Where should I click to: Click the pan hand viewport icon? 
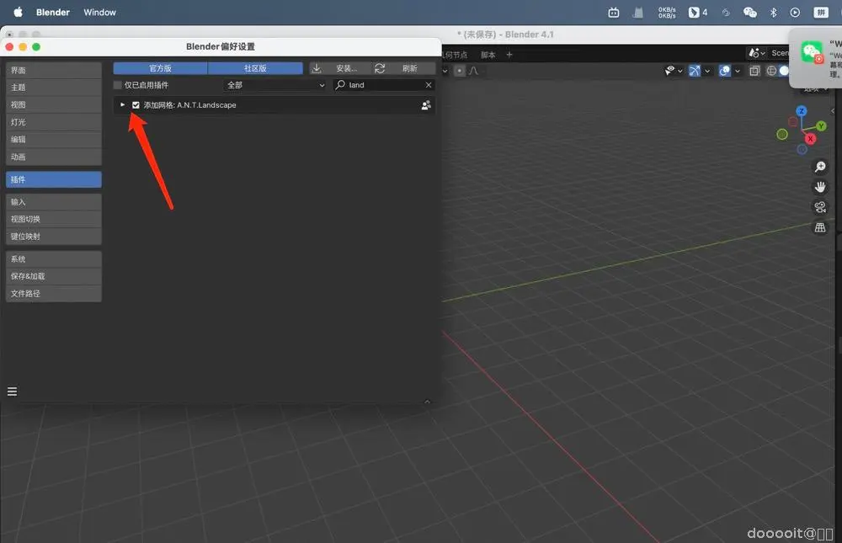(820, 187)
